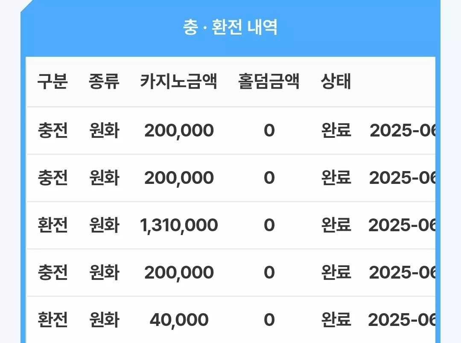Click the 충 · 환전 내역 title header

[x=230, y=27]
